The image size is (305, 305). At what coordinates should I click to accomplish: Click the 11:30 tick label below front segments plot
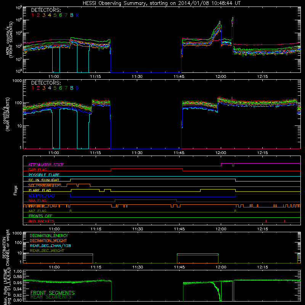click(x=137, y=77)
